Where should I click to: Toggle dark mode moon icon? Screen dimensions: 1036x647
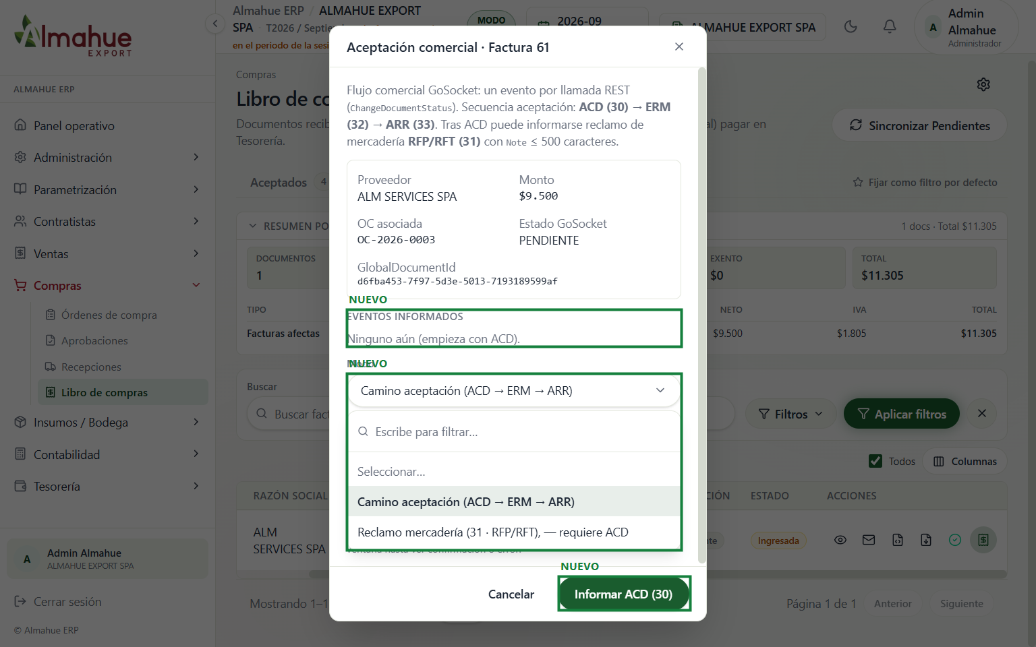pos(851,26)
